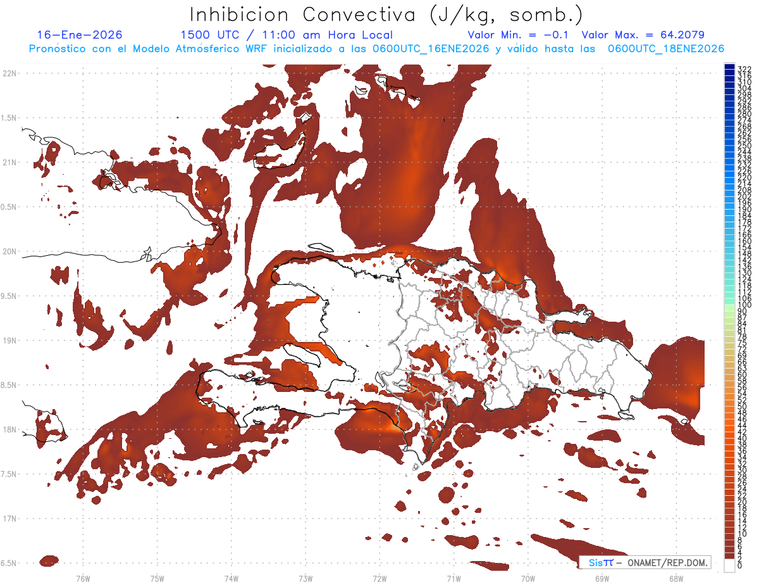Click the '75W' longitude label
759x587 pixels.
(157, 579)
